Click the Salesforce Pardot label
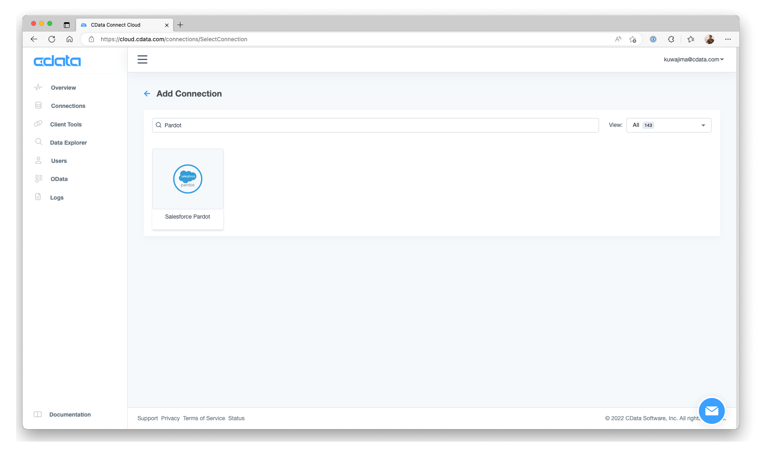The width and height of the screenshot is (762, 459). pos(188,217)
